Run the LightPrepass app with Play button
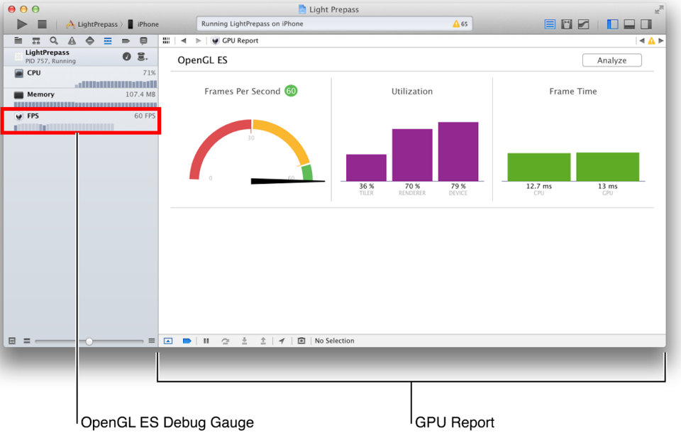 (x=22, y=24)
